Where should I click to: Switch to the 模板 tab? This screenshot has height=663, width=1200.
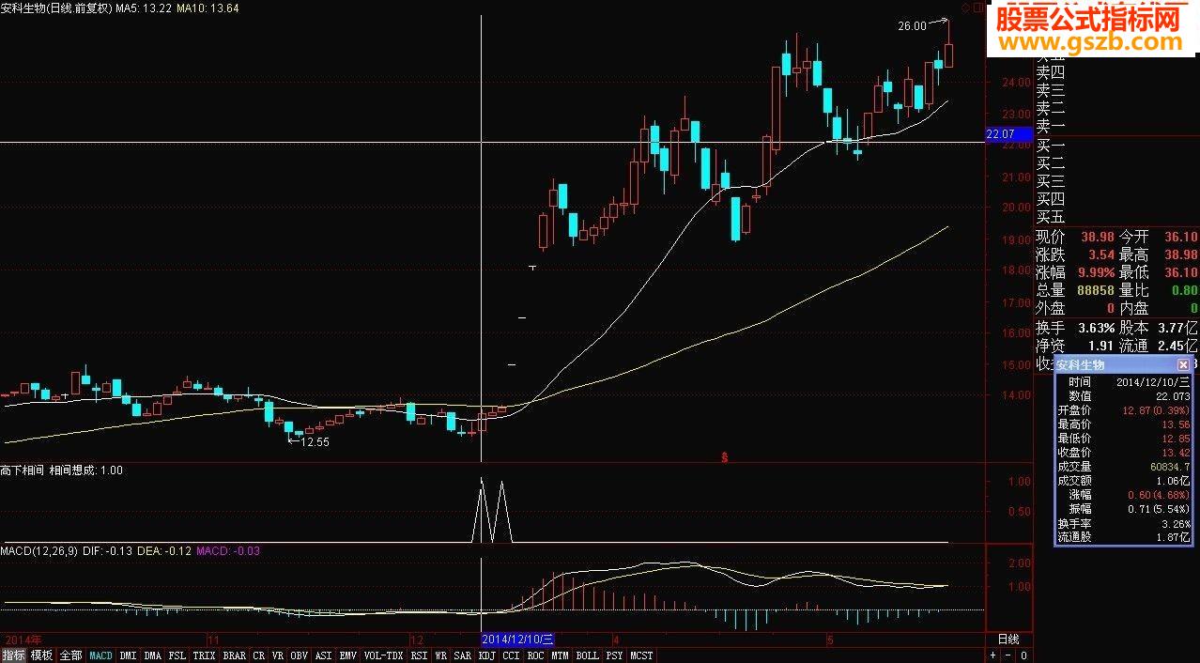click(x=41, y=655)
